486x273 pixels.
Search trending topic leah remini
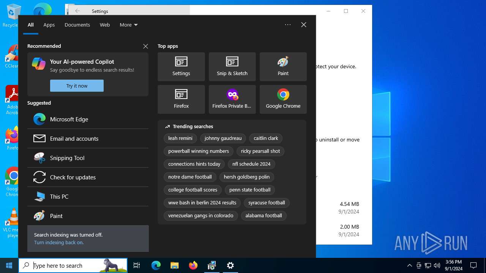tap(180, 138)
